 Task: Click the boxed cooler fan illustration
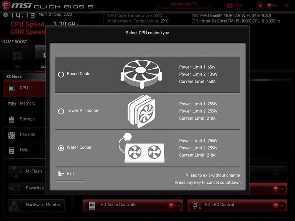click(x=141, y=74)
